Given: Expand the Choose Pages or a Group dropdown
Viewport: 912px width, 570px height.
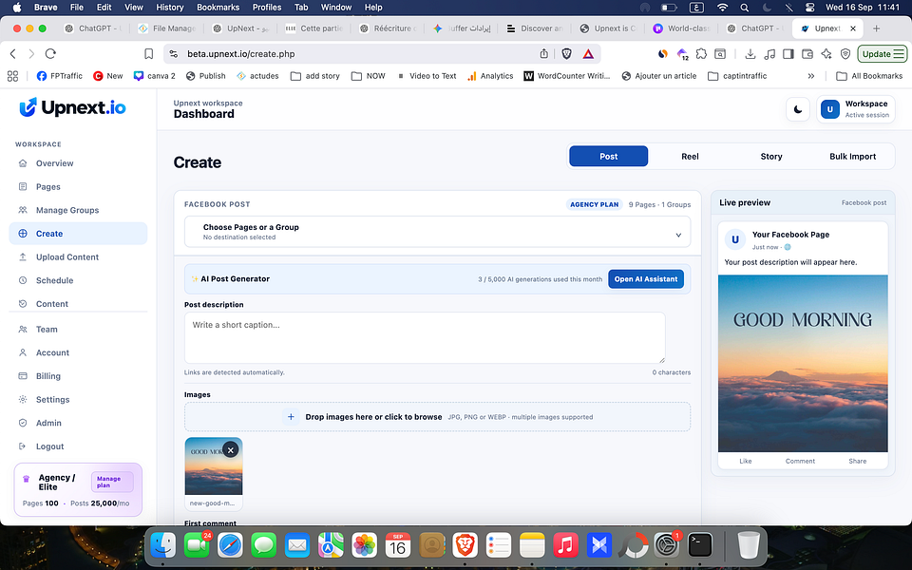Looking at the screenshot, I should (x=437, y=232).
